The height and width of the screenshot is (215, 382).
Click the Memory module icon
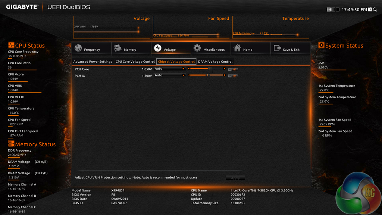118,49
